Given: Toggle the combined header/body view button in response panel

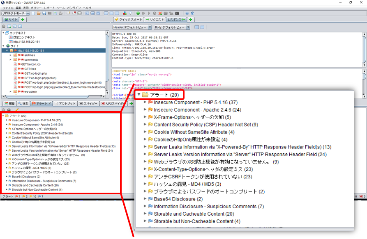Looking at the screenshot, I should (197, 27).
